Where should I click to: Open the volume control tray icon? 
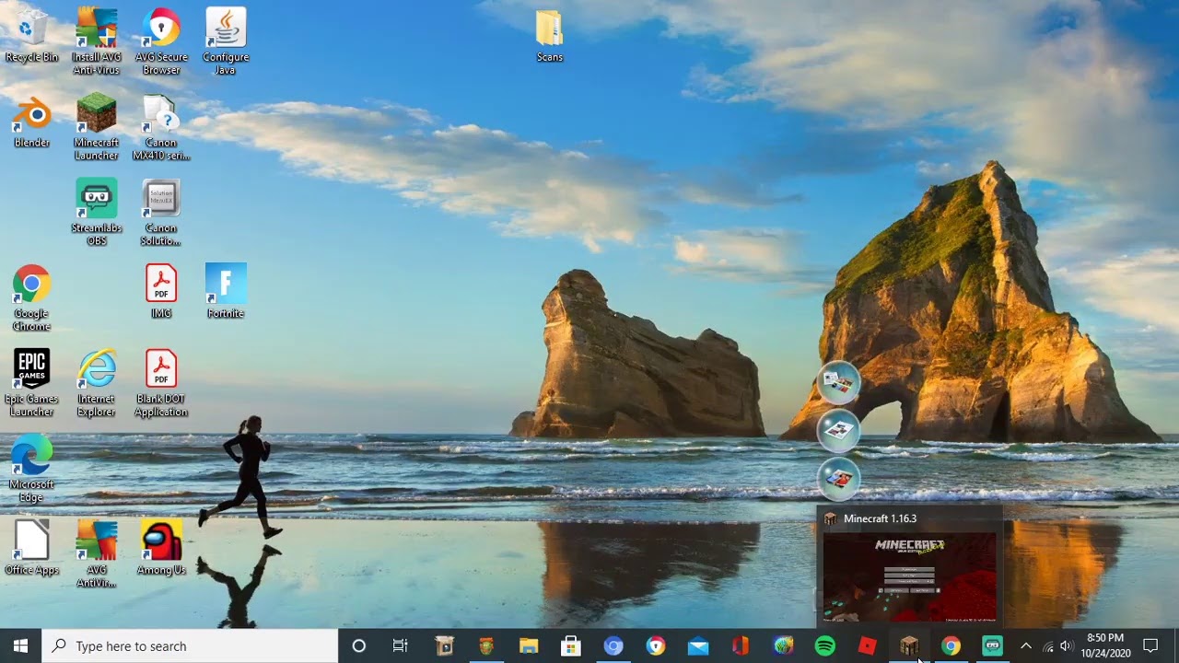1068,646
